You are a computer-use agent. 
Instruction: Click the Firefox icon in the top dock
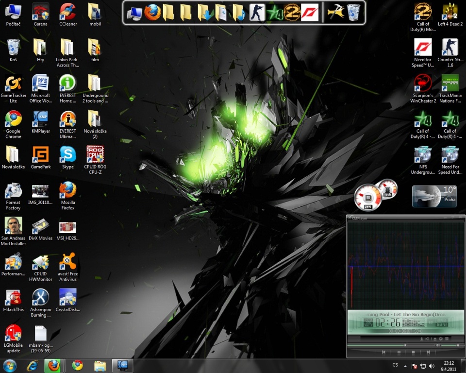152,12
